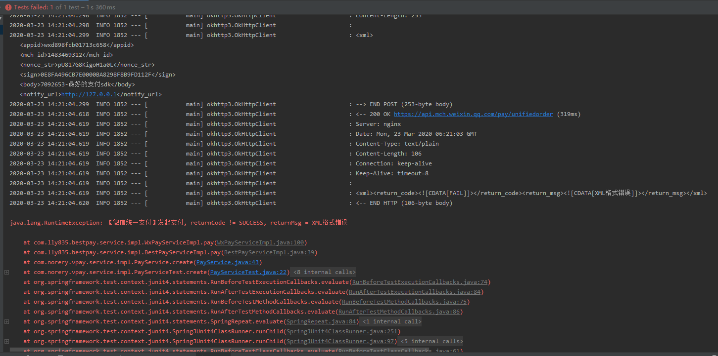The height and width of the screenshot is (356, 718).
Task: Click the <appid>wxd898fcb01713c658</appid> line
Action: click(x=77, y=45)
